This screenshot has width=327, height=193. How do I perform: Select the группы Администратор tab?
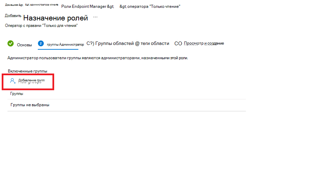tap(65, 44)
